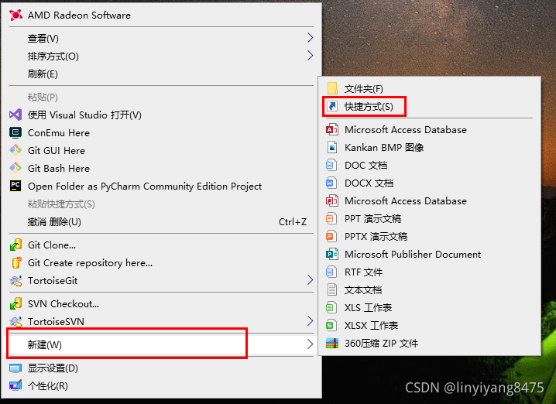This screenshot has height=404, width=556.
Task: Expand the TortoiseSVN submenu arrow
Action: (x=311, y=321)
